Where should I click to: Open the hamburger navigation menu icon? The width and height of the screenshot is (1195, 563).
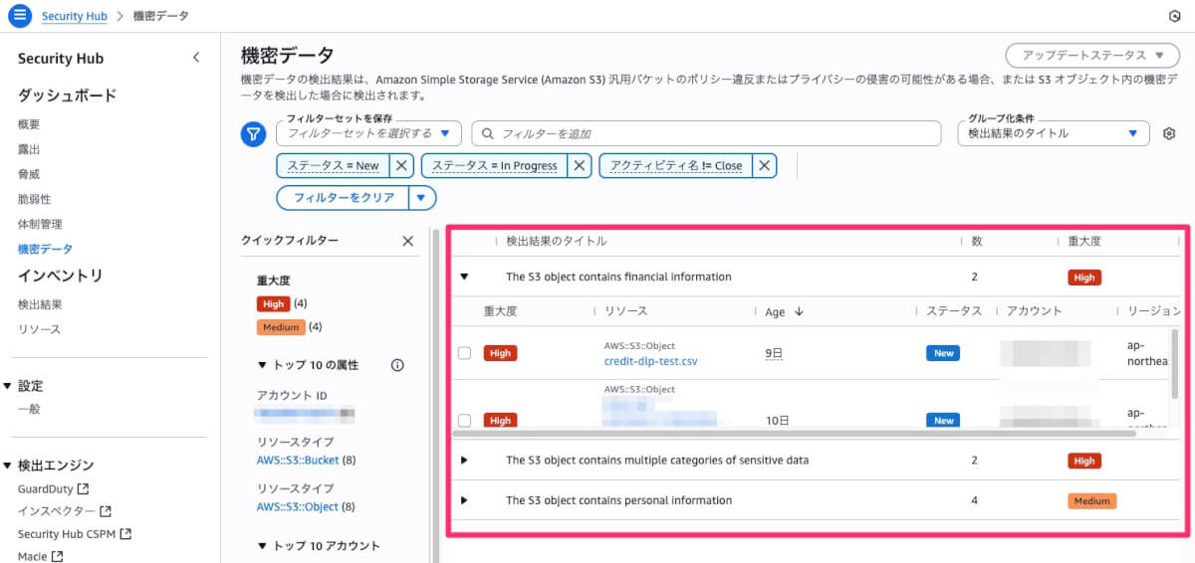pyautogui.click(x=20, y=16)
